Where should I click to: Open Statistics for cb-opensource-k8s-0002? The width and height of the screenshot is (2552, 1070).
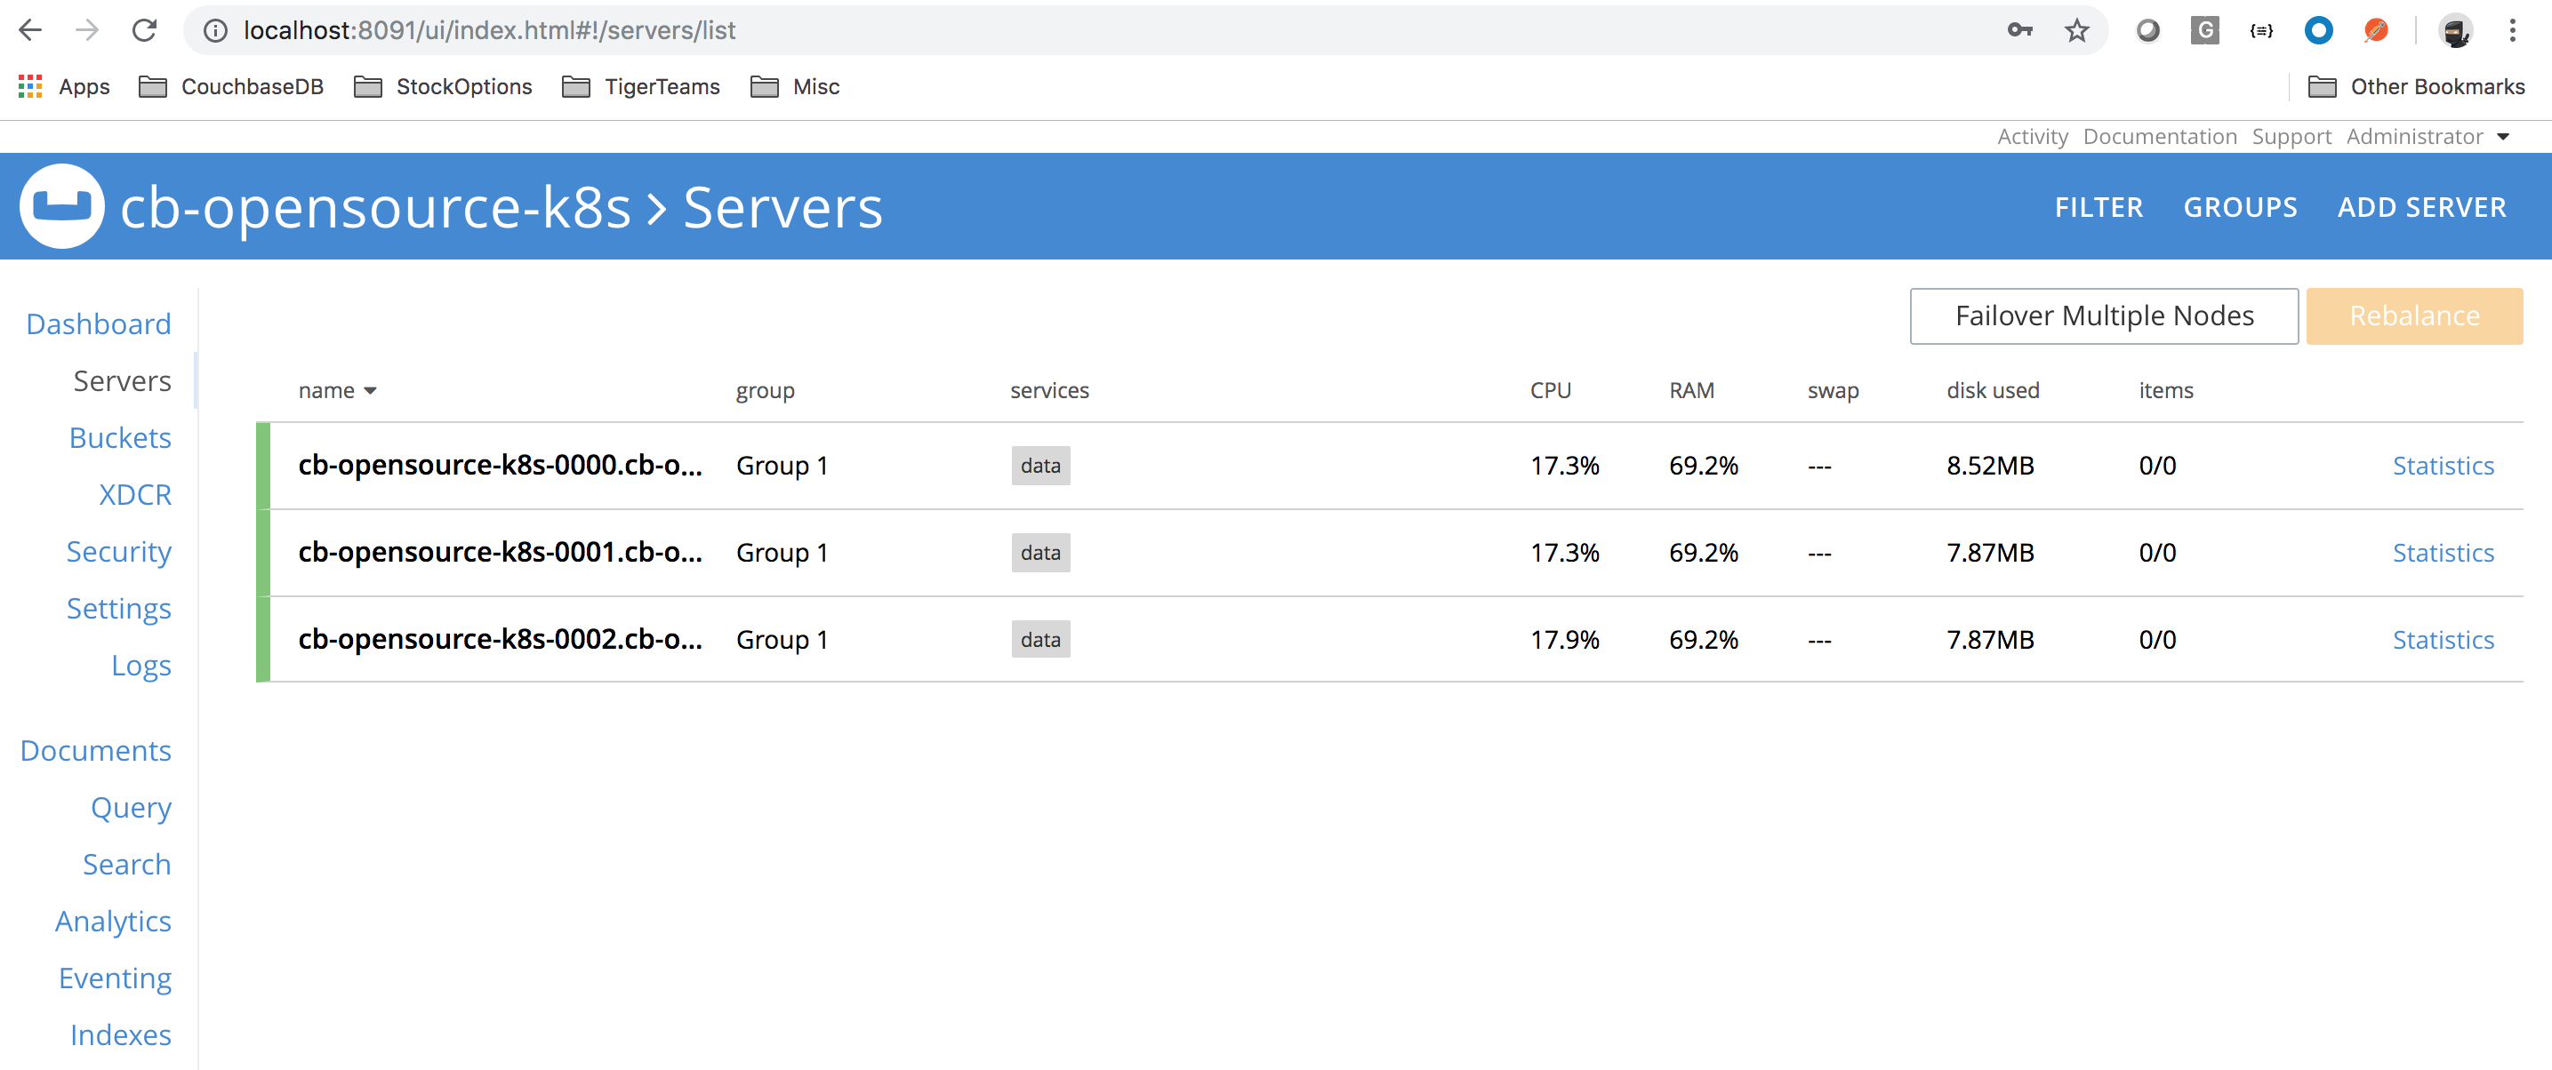coord(2443,640)
